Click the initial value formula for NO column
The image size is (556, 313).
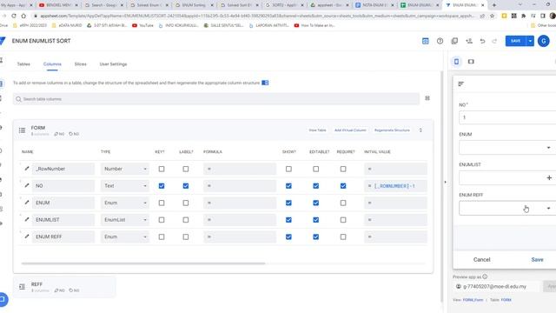coord(395,186)
